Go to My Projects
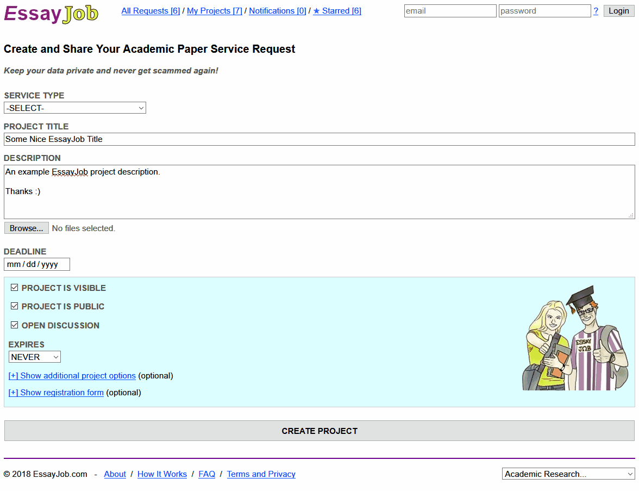 point(214,11)
